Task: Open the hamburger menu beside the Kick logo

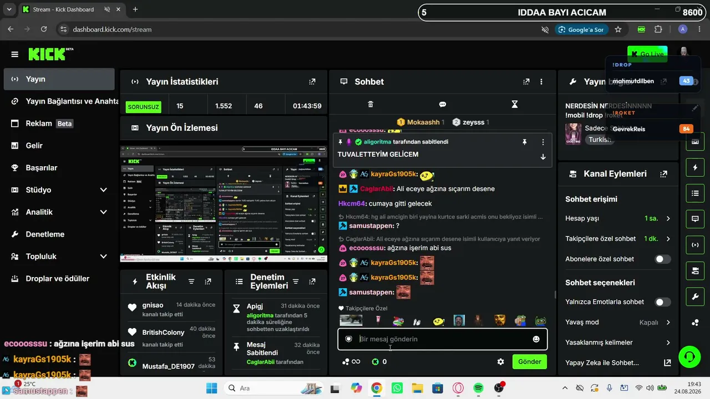Action: (x=15, y=54)
